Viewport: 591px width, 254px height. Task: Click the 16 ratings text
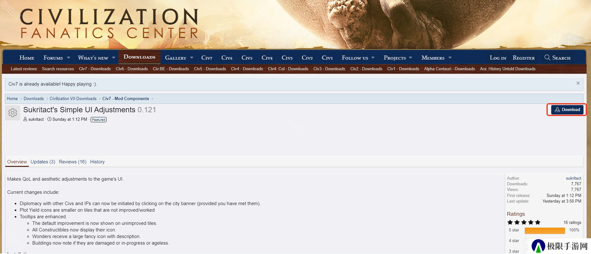[572, 222]
